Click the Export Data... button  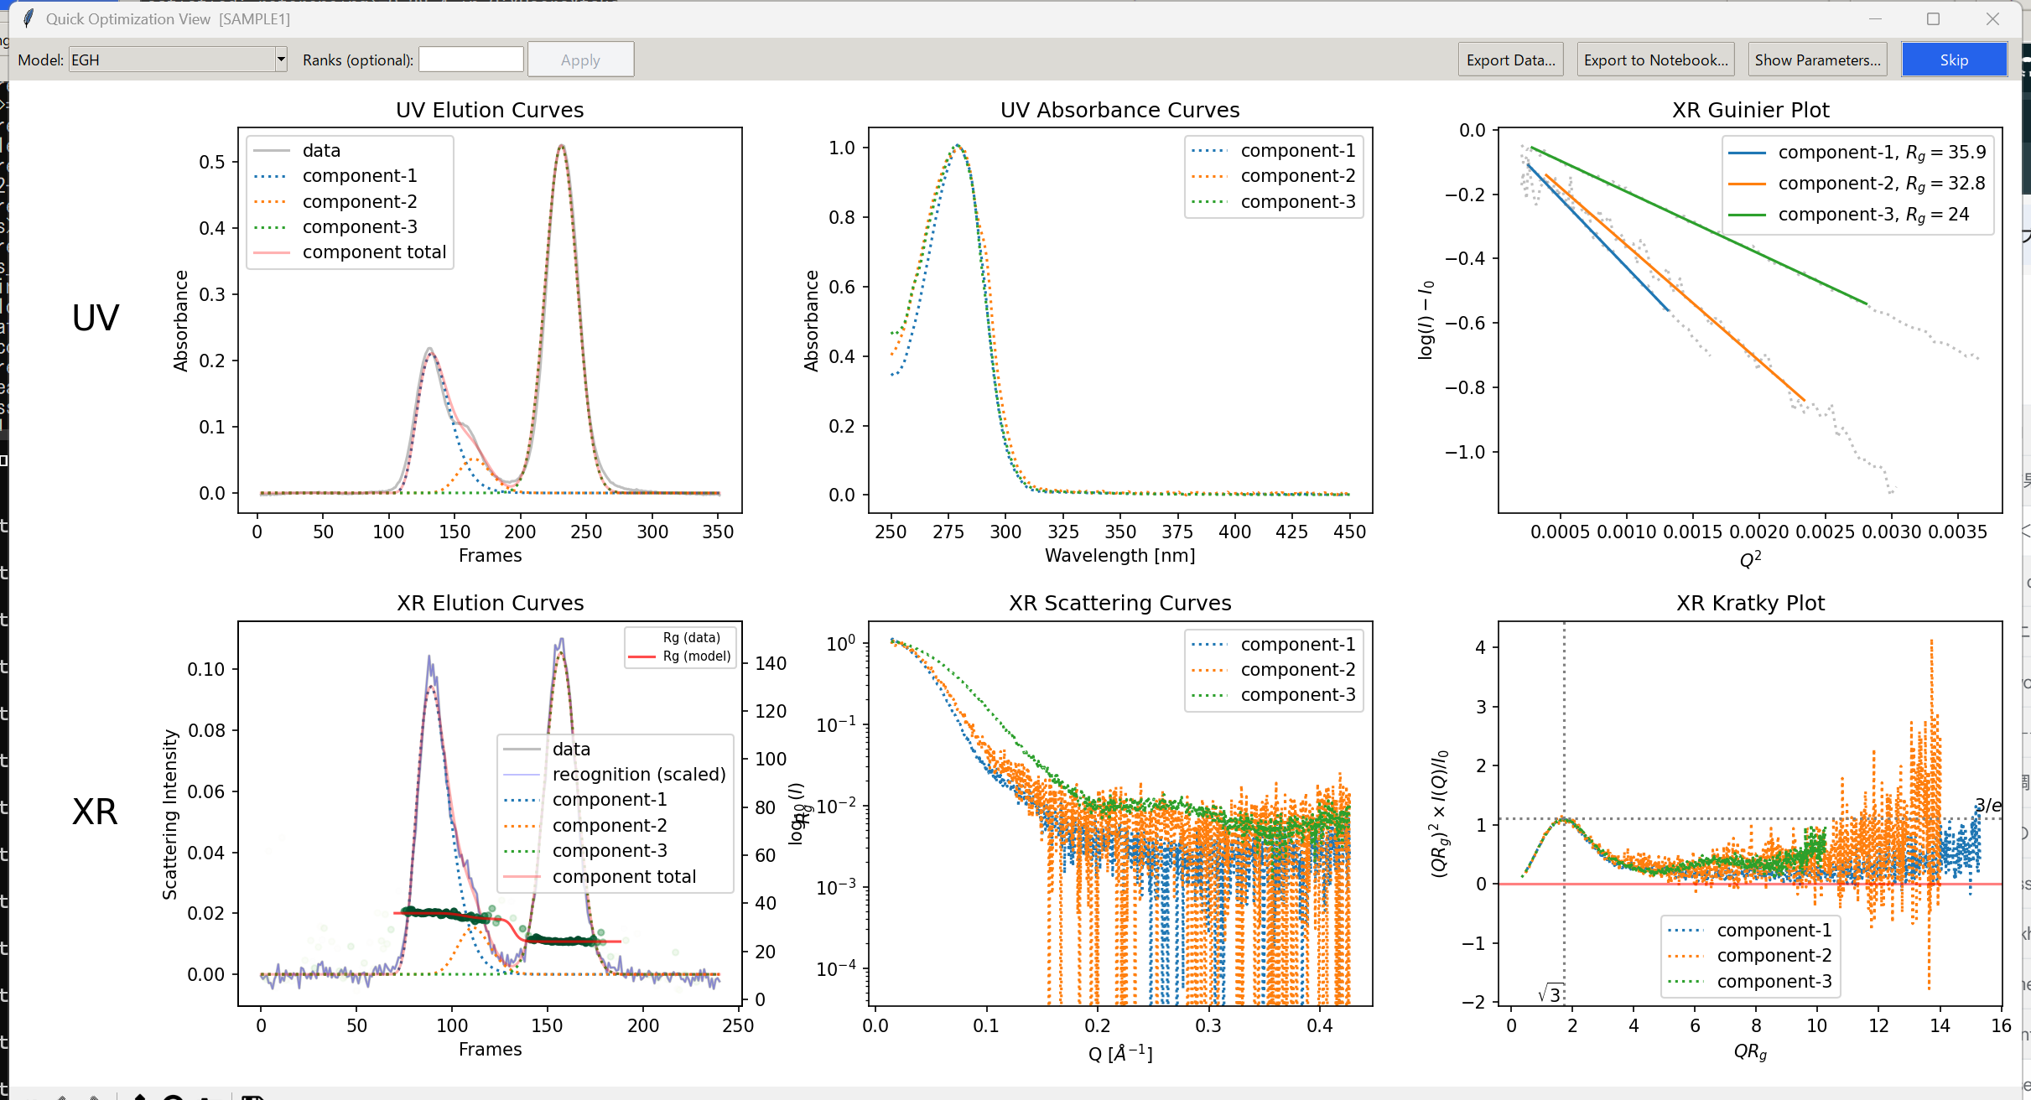1510,60
